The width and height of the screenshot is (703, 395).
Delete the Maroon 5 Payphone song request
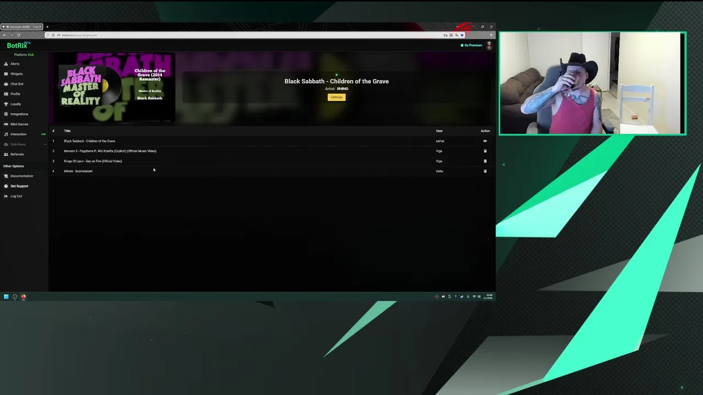pos(485,151)
